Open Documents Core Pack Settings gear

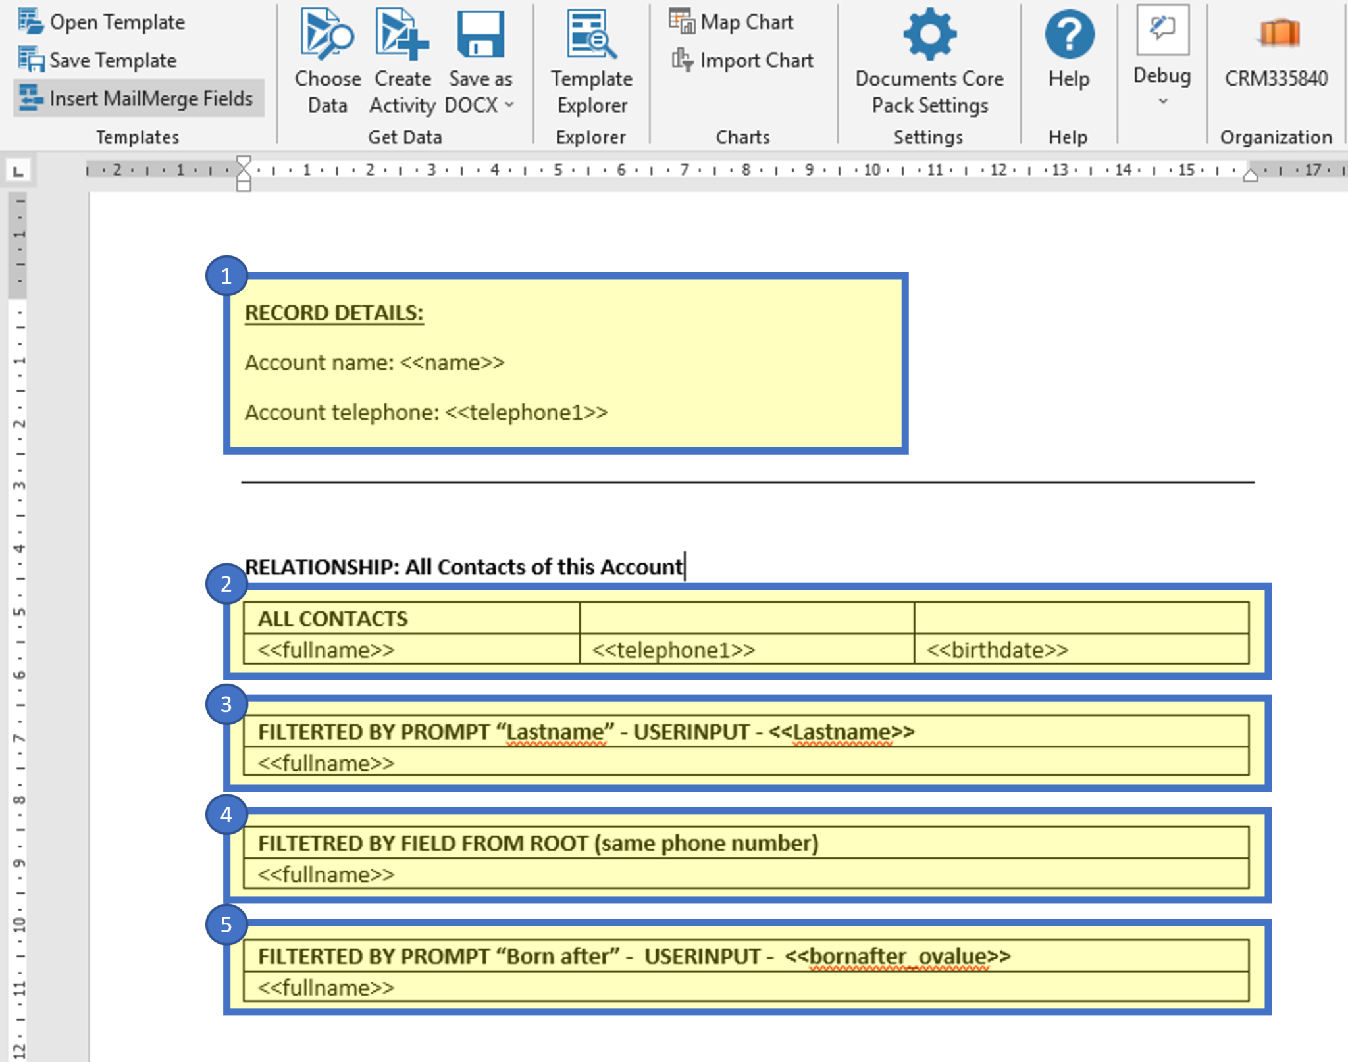point(929,33)
